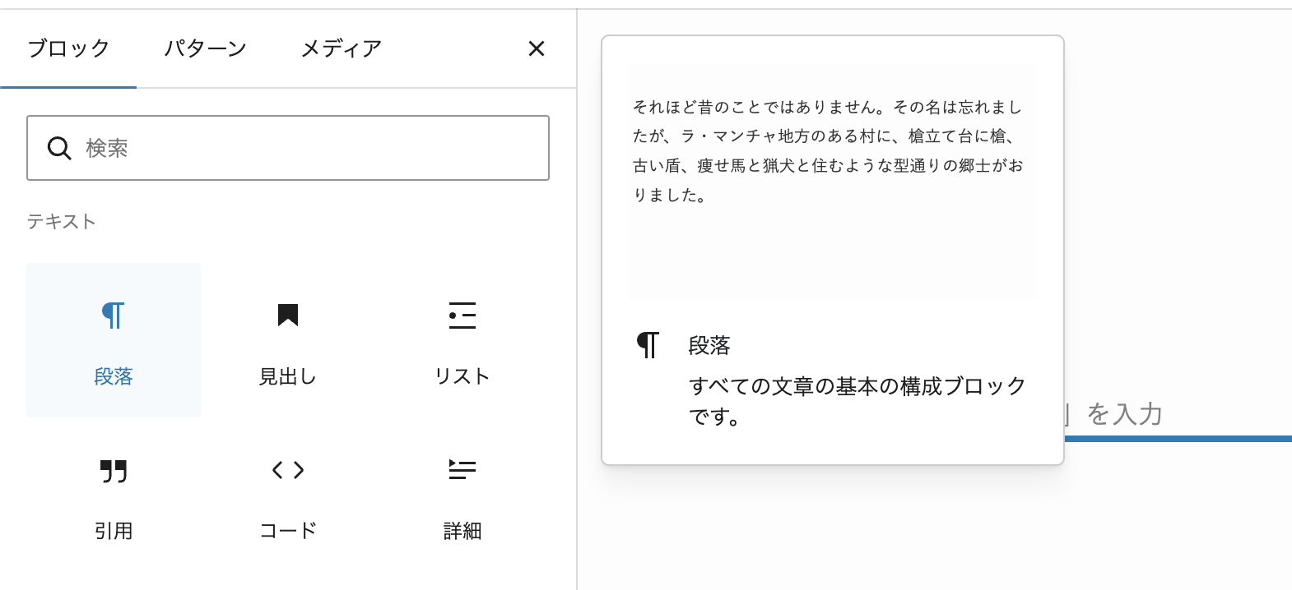Viewport: 1292px width, 590px height.
Task: Close the block inserter panel
Action: pyautogui.click(x=537, y=48)
